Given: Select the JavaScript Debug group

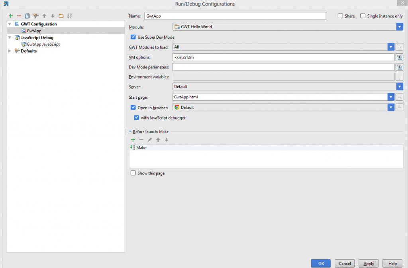Looking at the screenshot, I should coord(38,37).
